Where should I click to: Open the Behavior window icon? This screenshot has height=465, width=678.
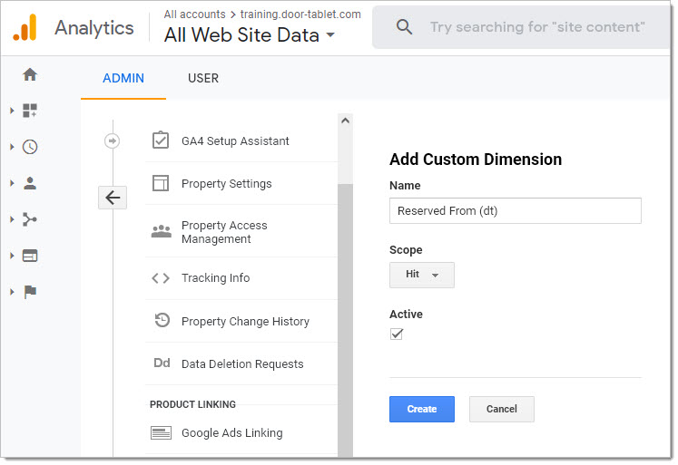pyautogui.click(x=30, y=256)
